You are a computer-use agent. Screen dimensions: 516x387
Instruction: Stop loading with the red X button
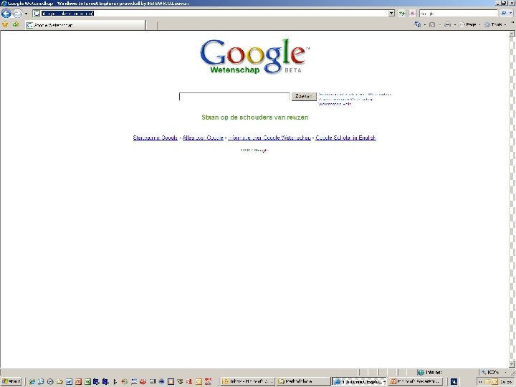412,14
